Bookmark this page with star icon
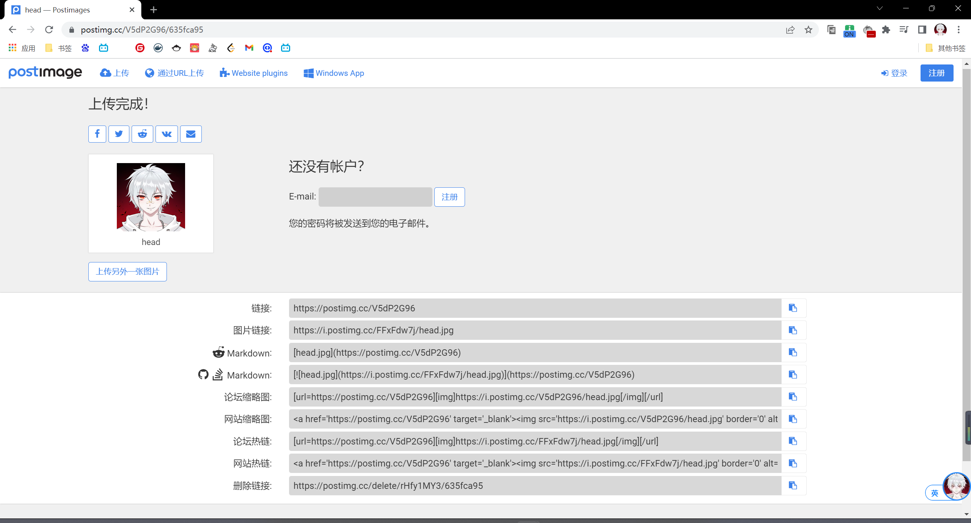This screenshot has height=523, width=971. pyautogui.click(x=808, y=30)
